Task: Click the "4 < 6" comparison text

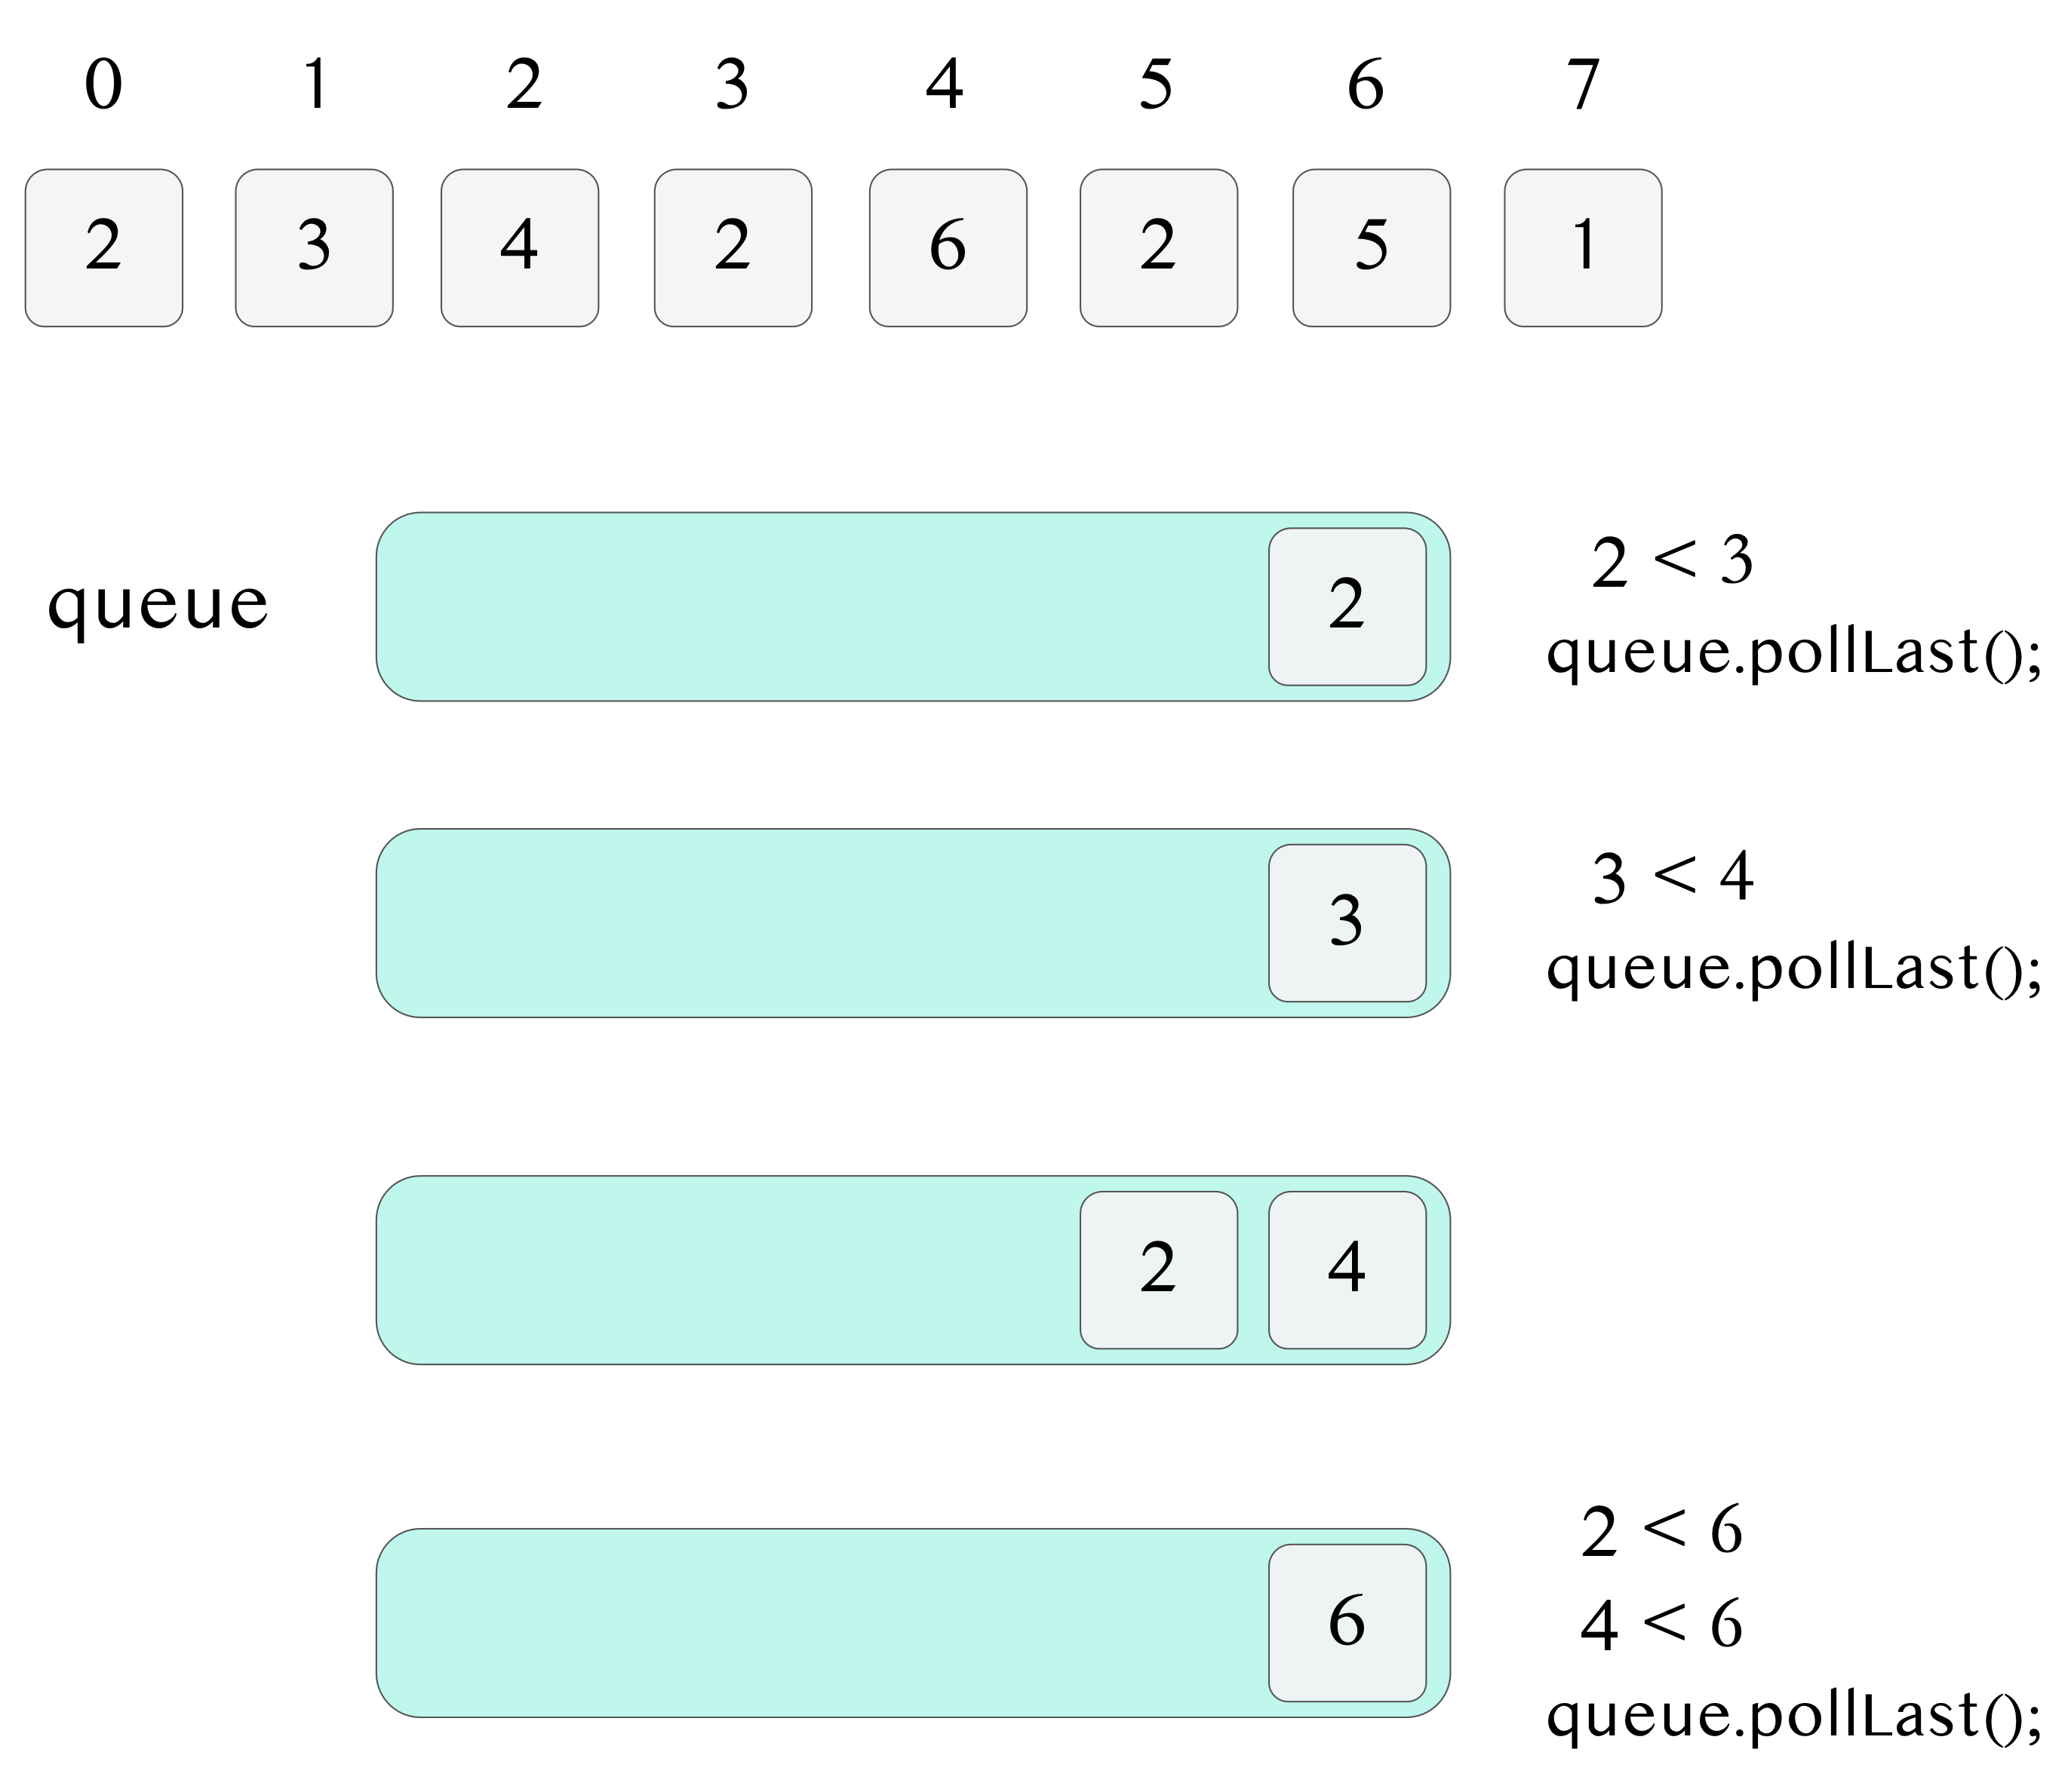Action: pos(1662,1623)
